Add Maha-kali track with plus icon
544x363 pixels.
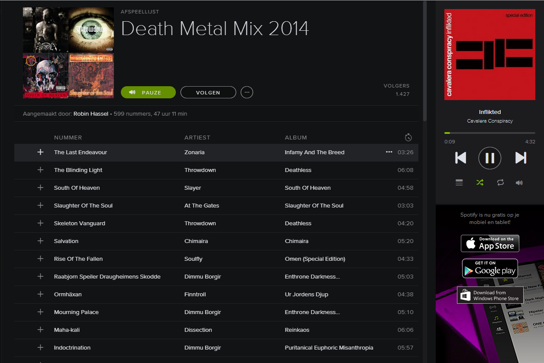(40, 330)
